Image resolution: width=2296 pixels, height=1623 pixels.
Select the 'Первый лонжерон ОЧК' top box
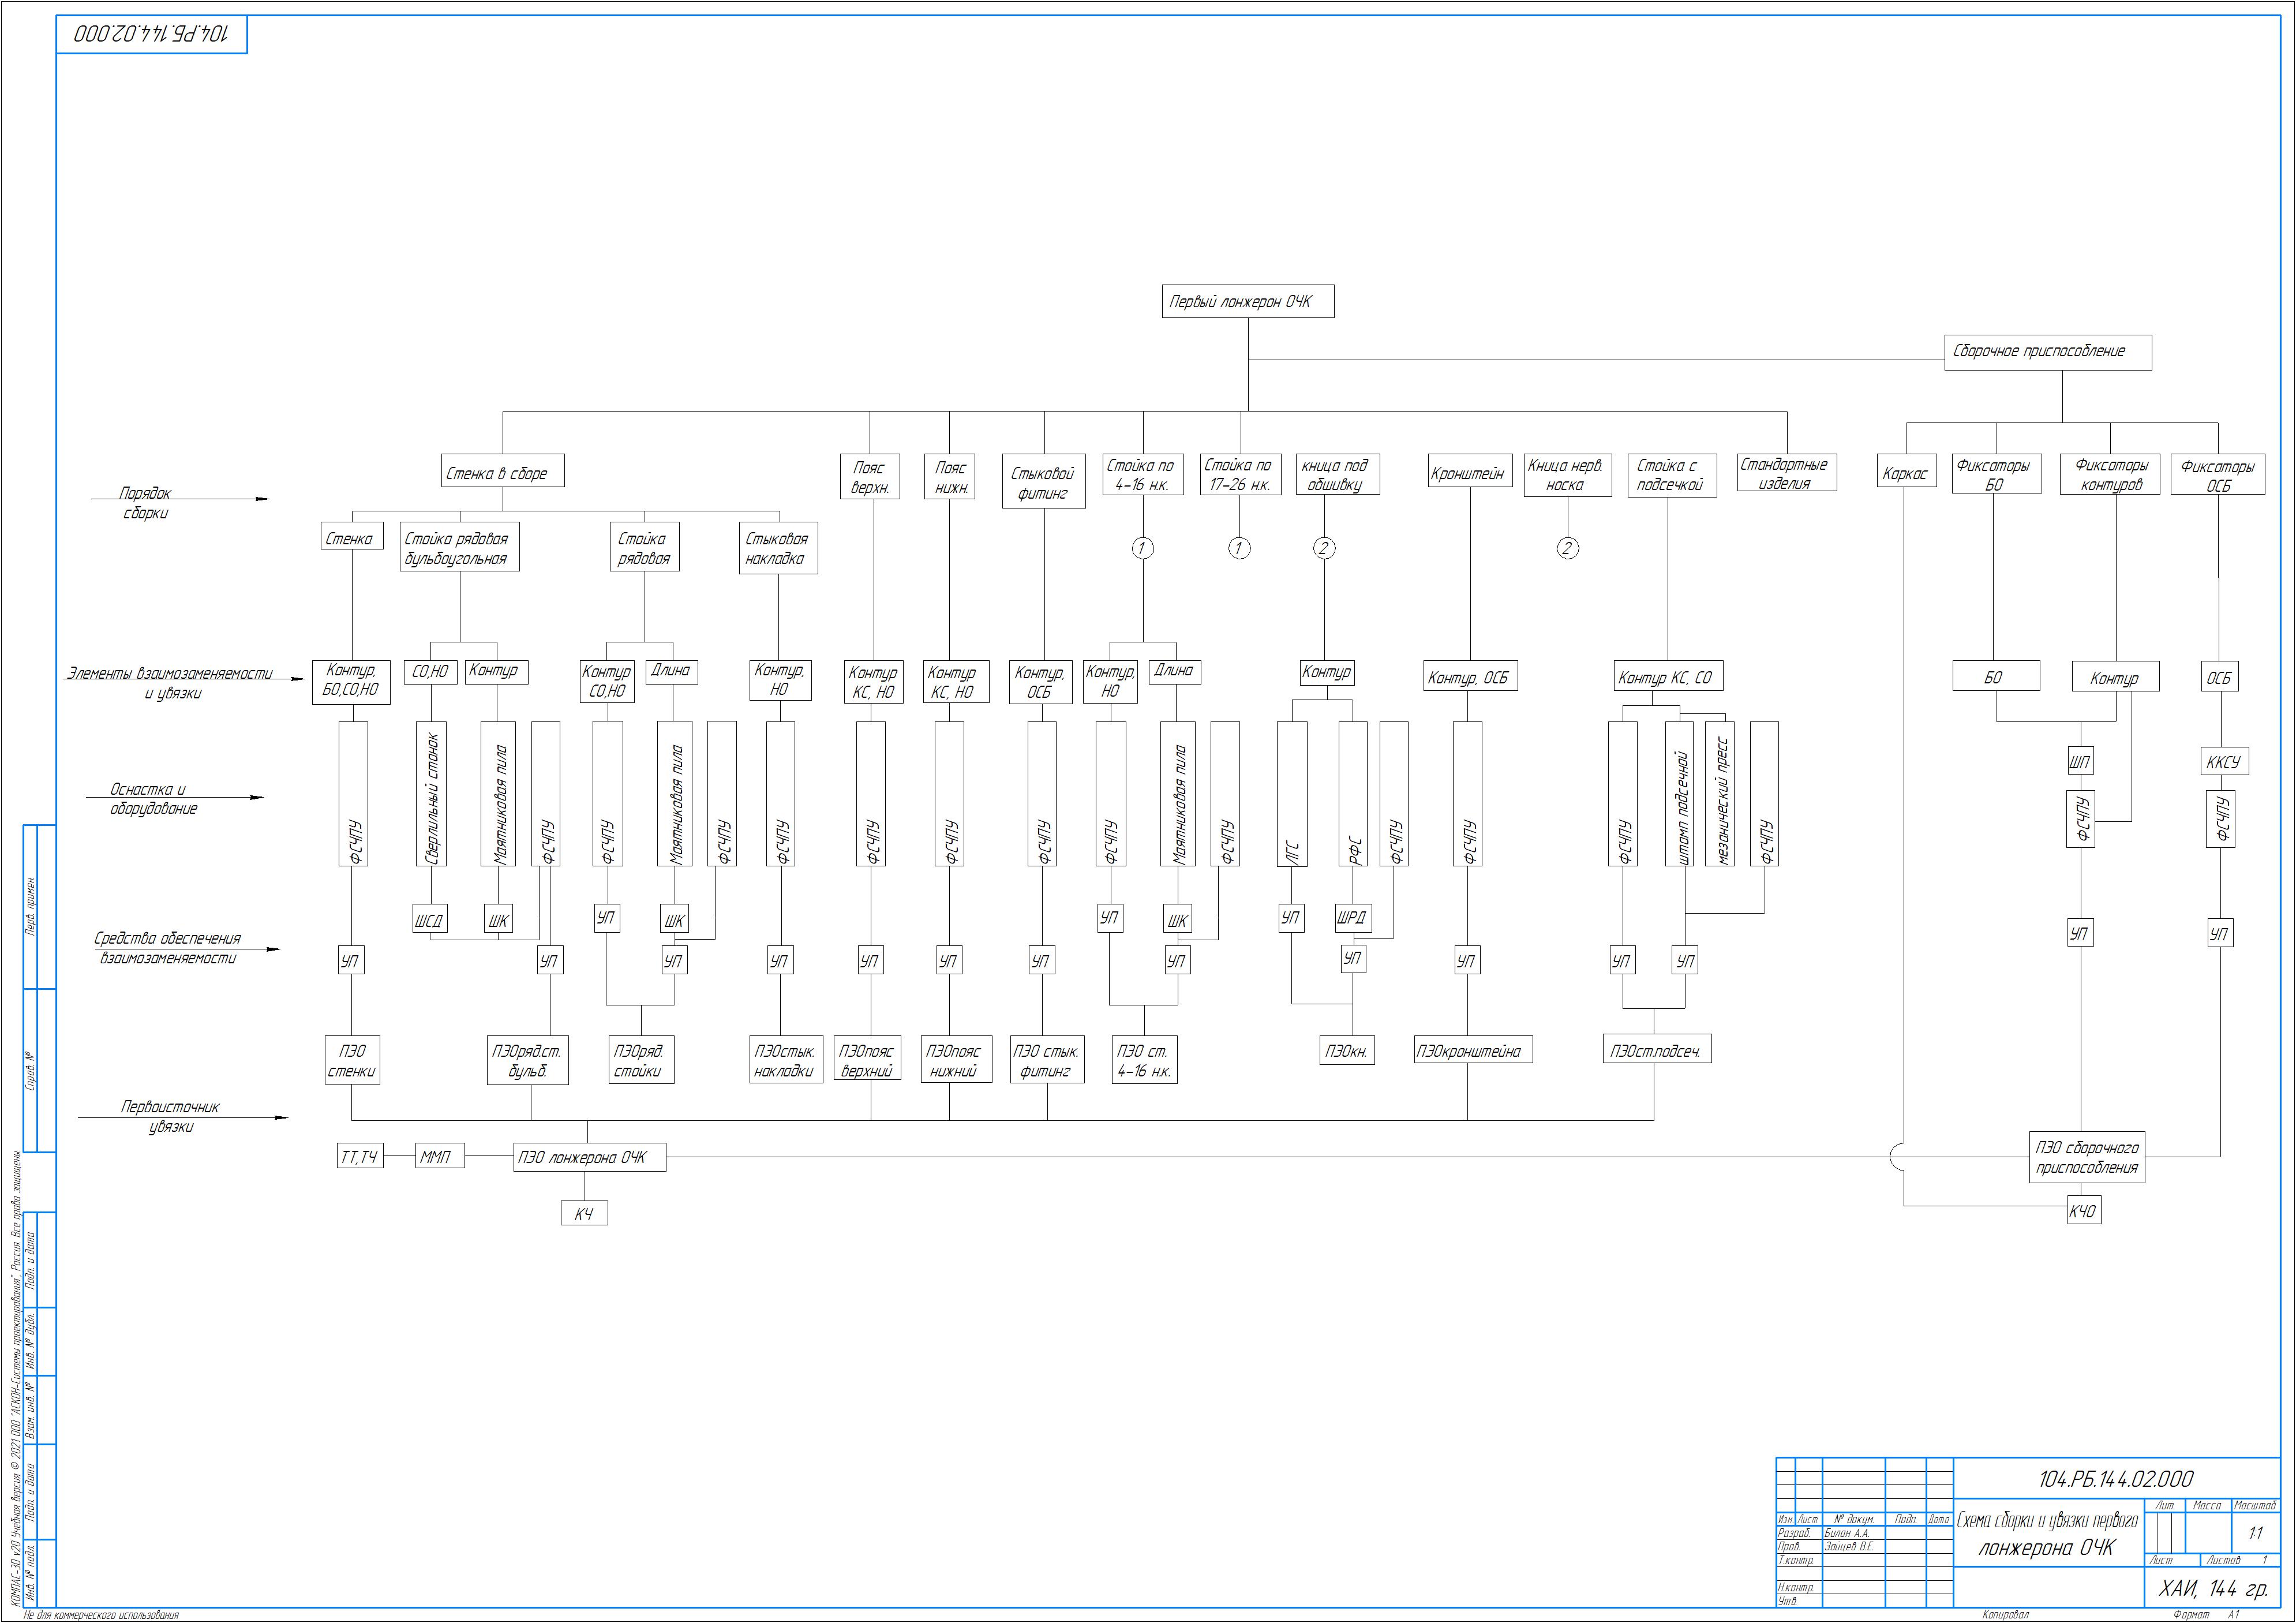[1247, 302]
